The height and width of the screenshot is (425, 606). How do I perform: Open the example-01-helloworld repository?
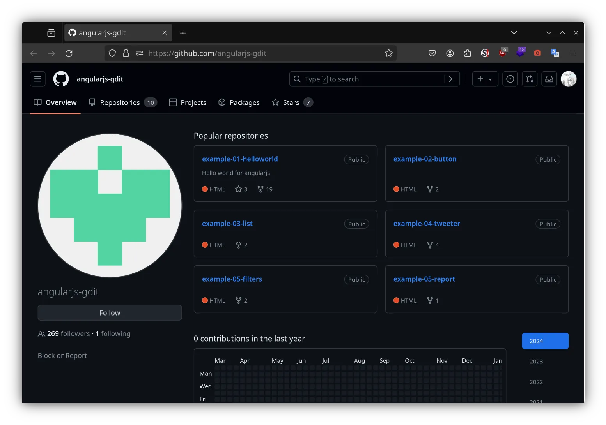tap(240, 159)
